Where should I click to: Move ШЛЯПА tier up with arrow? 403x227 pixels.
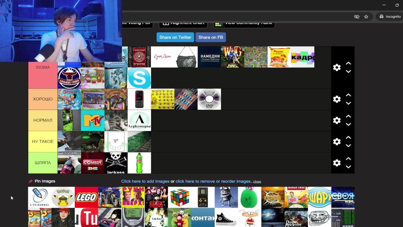[x=348, y=159]
